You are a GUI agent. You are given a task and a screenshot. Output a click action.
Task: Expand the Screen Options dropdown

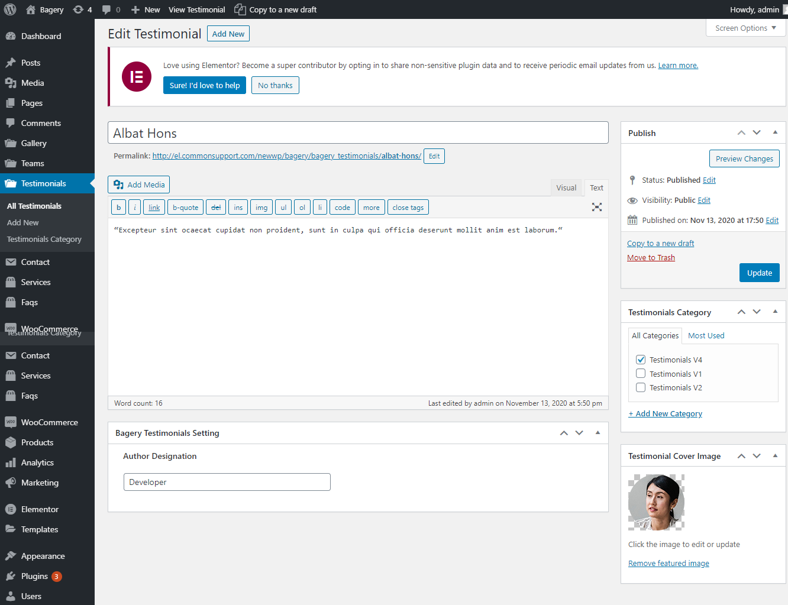[745, 28]
